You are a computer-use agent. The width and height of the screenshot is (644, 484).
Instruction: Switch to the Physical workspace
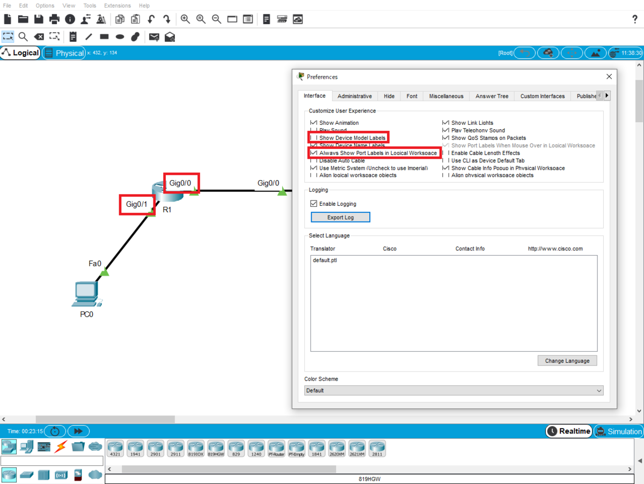pos(64,53)
